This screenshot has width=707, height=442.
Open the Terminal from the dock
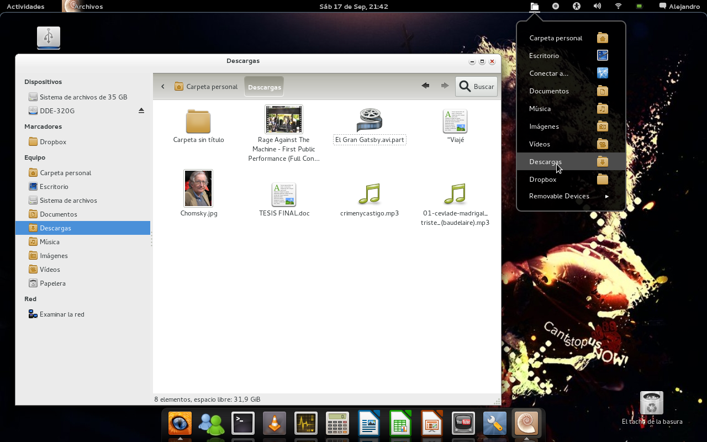243,424
